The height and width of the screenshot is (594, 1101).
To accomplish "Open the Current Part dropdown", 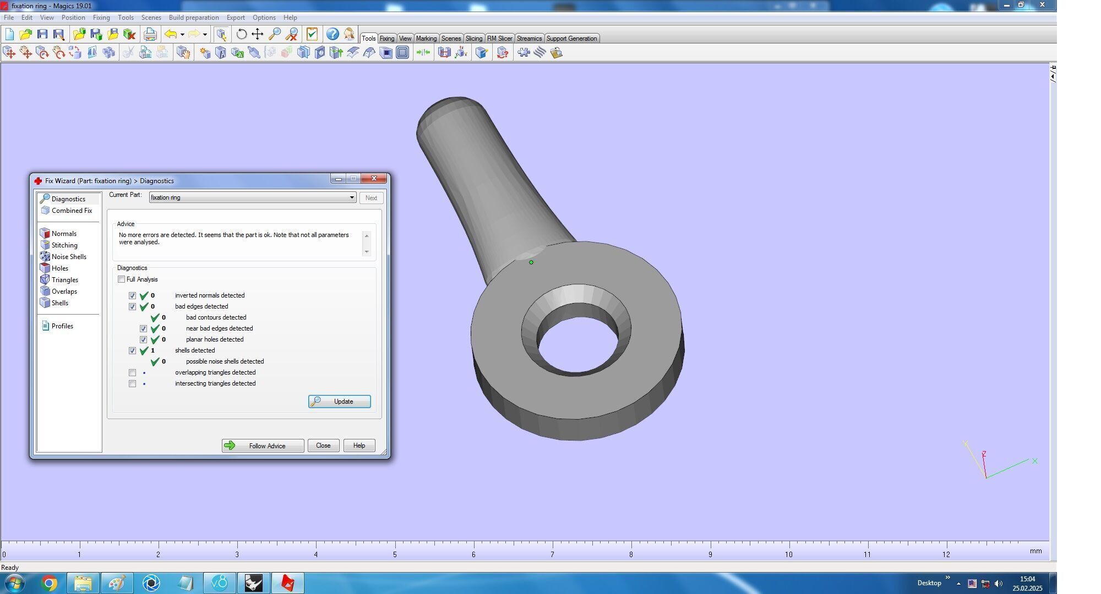I will point(352,197).
